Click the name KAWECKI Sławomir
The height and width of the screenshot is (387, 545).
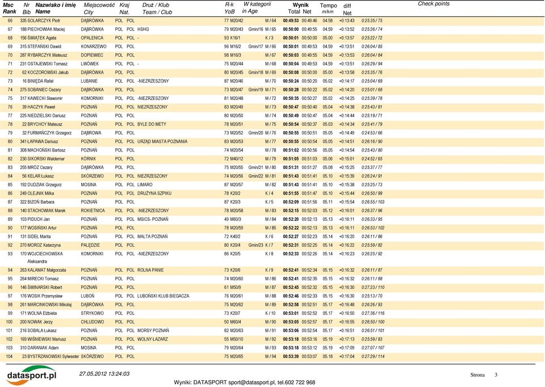coord(46,99)
